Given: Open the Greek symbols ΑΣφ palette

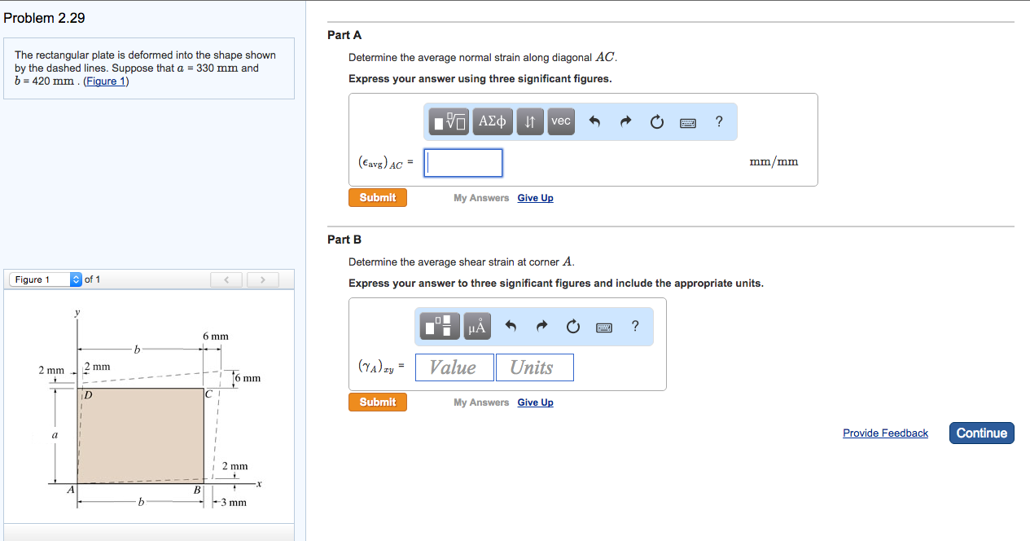Looking at the screenshot, I should point(493,122).
